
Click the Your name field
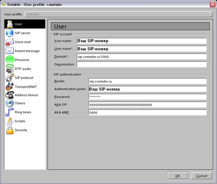coord(141,41)
